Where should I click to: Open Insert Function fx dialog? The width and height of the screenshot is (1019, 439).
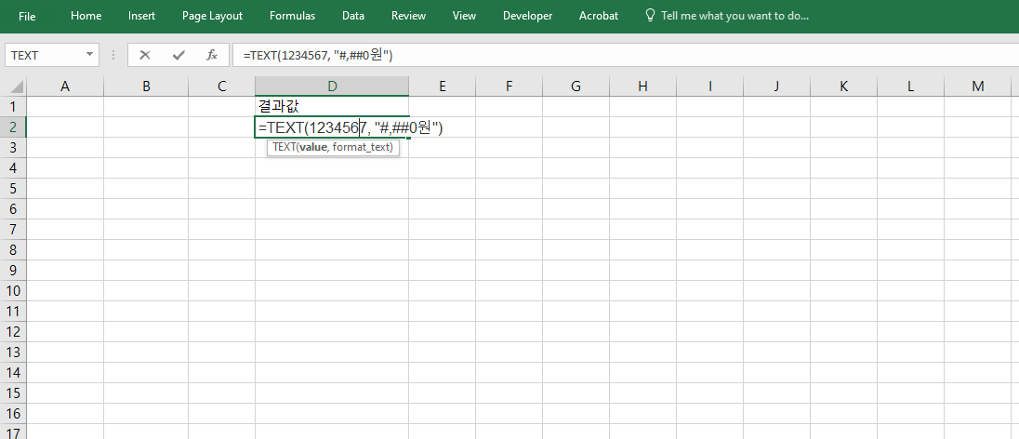point(212,55)
